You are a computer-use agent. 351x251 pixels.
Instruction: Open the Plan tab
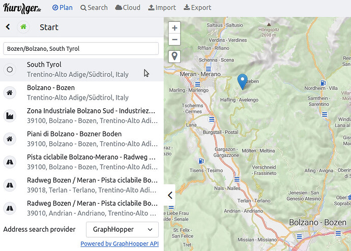click(63, 8)
